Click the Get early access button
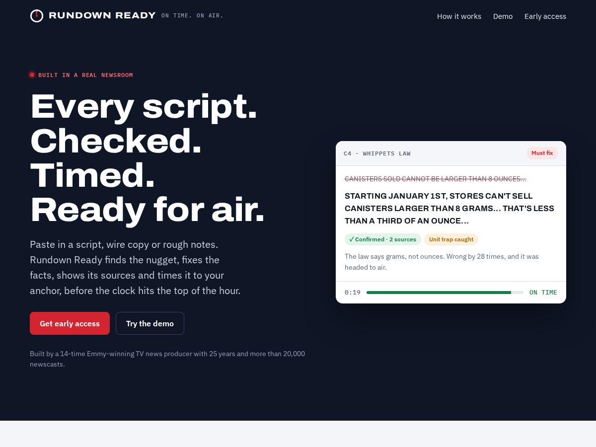Image resolution: width=596 pixels, height=447 pixels. pos(70,323)
